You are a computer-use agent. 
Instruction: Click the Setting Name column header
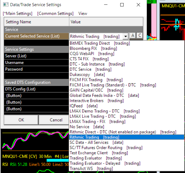37,22
